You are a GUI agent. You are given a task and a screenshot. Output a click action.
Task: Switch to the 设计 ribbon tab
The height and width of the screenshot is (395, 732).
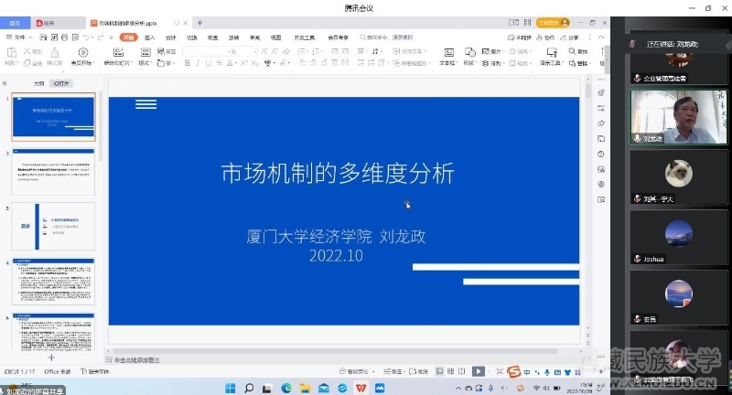(x=171, y=37)
